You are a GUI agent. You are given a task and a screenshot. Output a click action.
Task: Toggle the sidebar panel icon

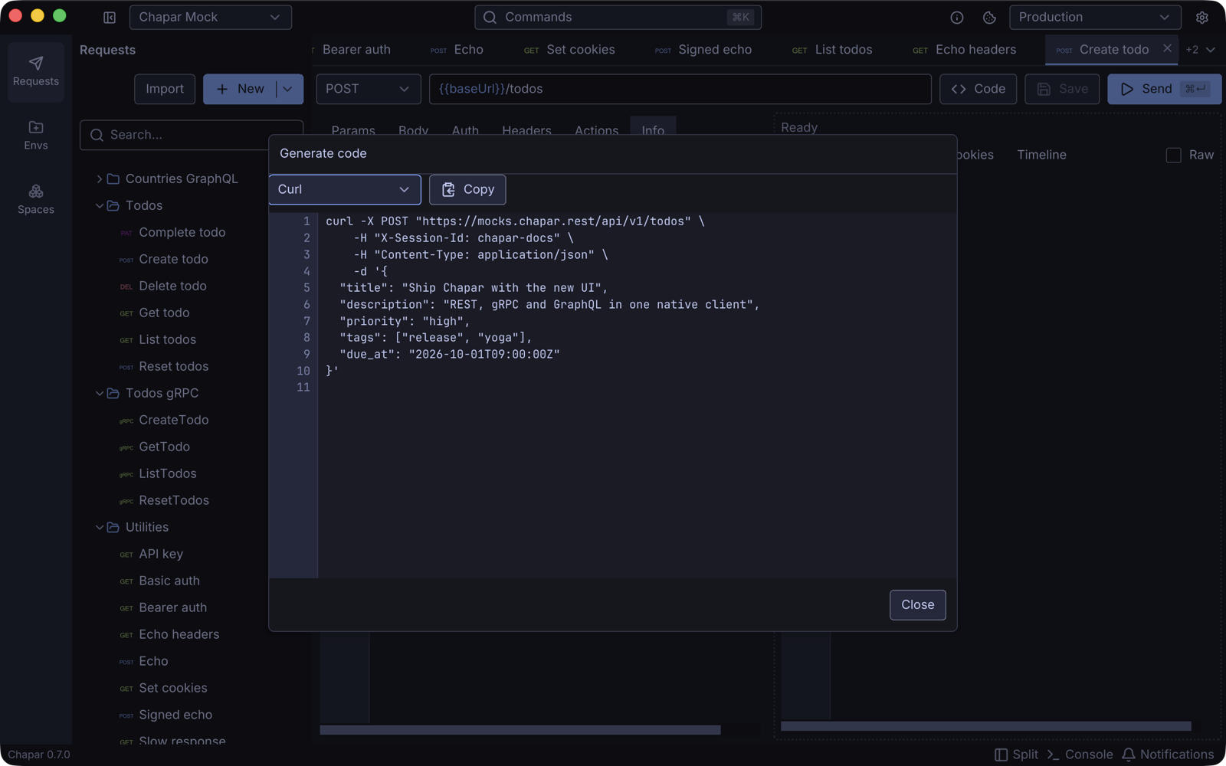point(110,17)
